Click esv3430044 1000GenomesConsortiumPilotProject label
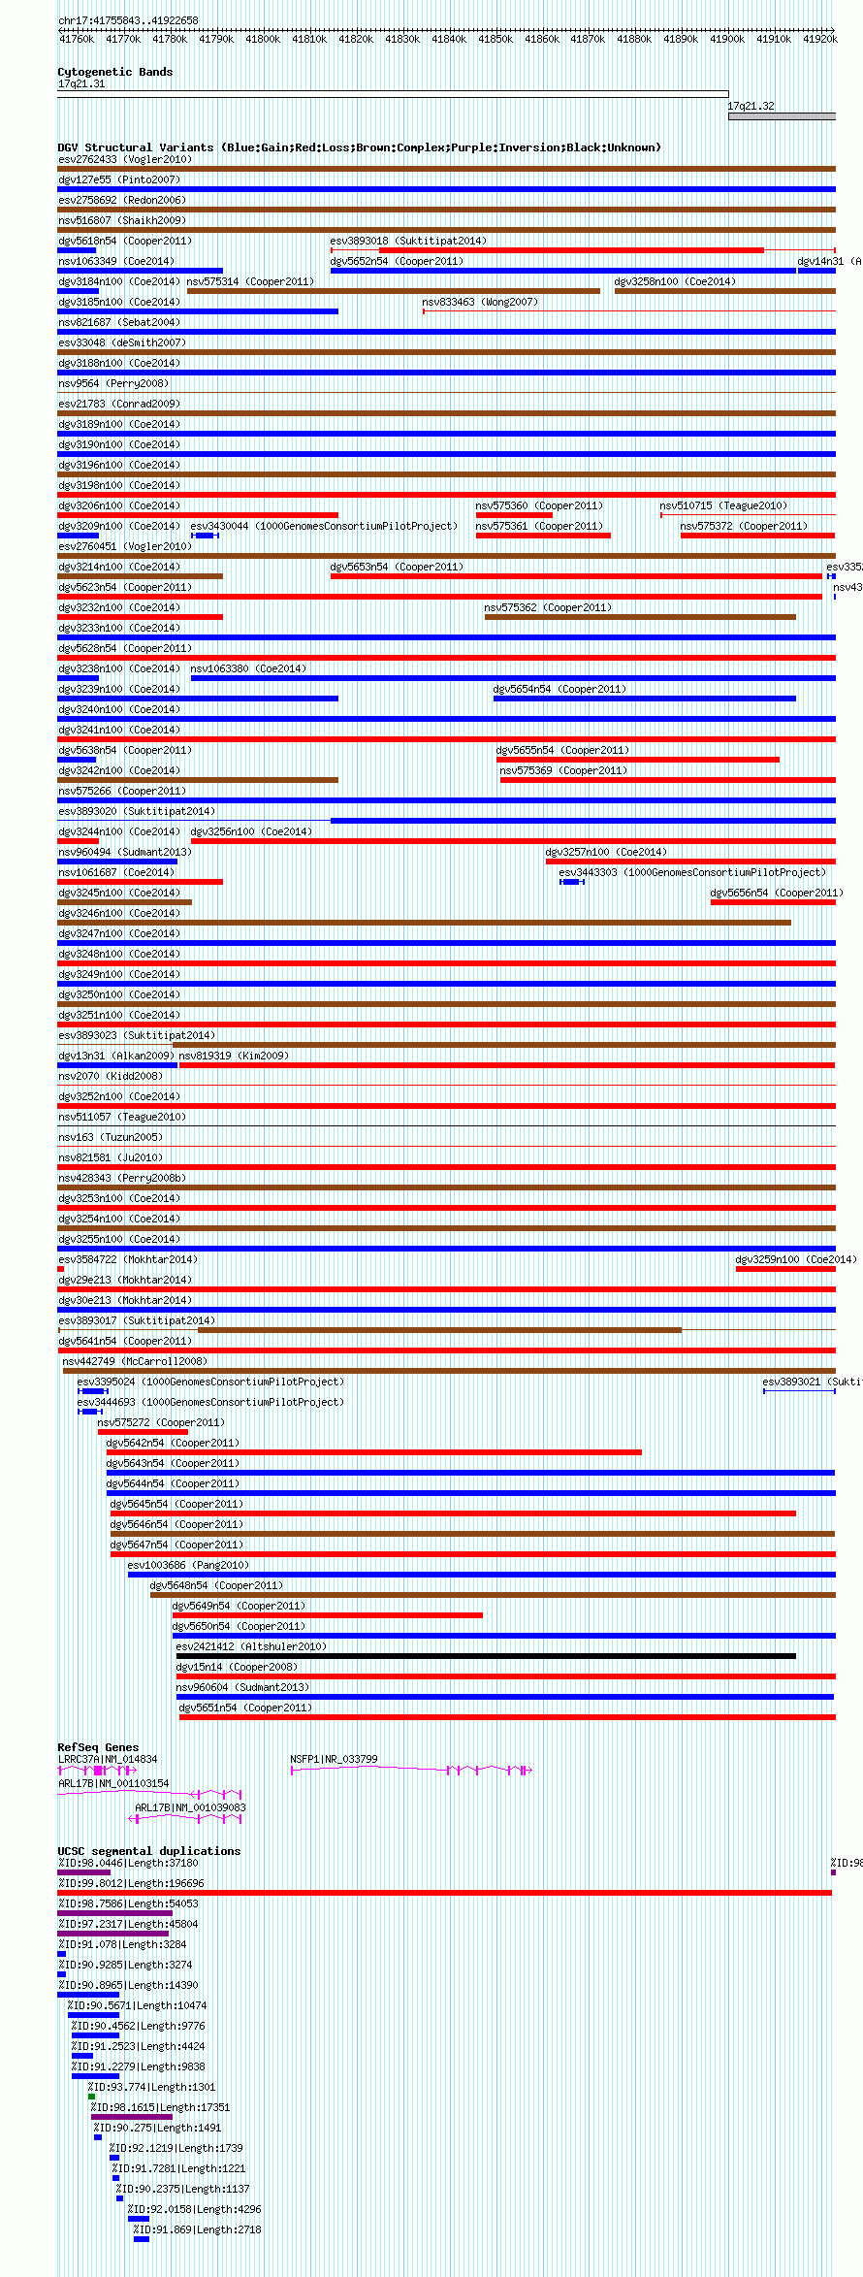The image size is (863, 2277). 324,526
